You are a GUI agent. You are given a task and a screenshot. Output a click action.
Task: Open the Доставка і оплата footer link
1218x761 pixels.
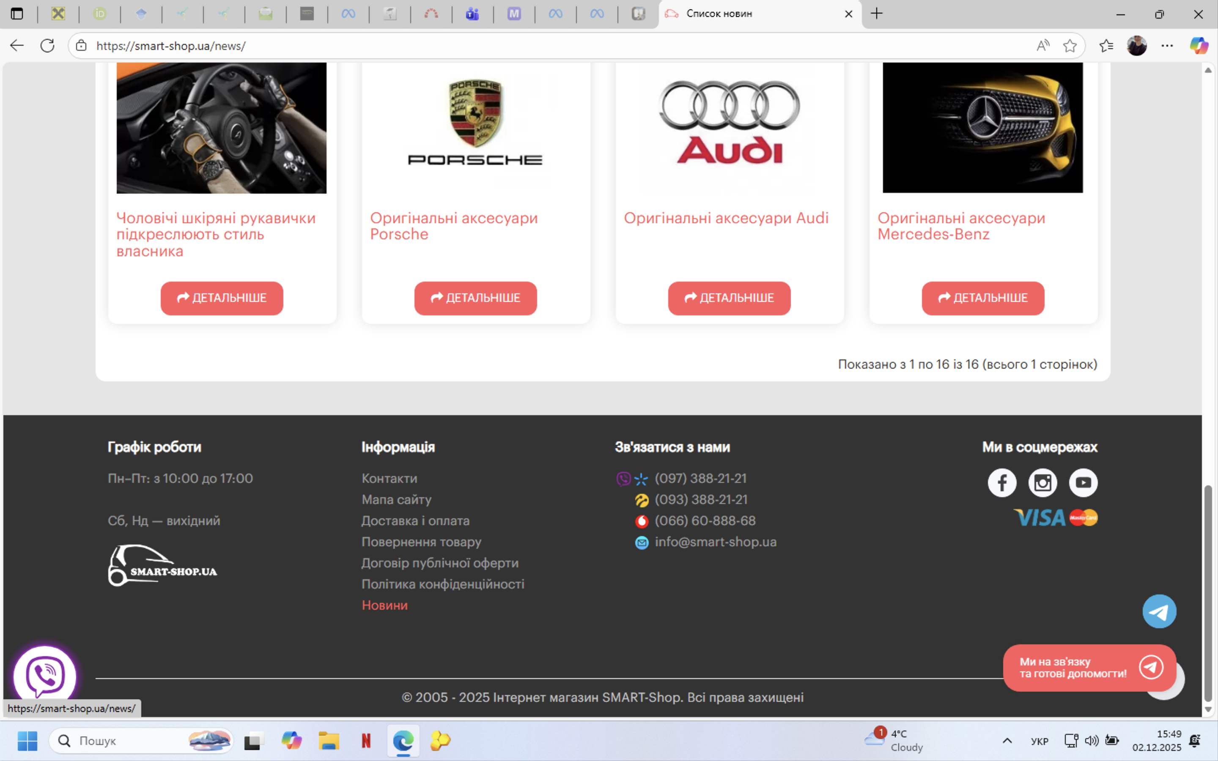click(x=415, y=520)
